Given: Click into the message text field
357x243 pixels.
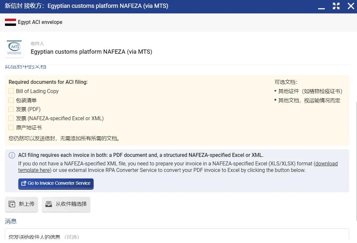Looking at the screenshot, I should pyautogui.click(x=177, y=235).
